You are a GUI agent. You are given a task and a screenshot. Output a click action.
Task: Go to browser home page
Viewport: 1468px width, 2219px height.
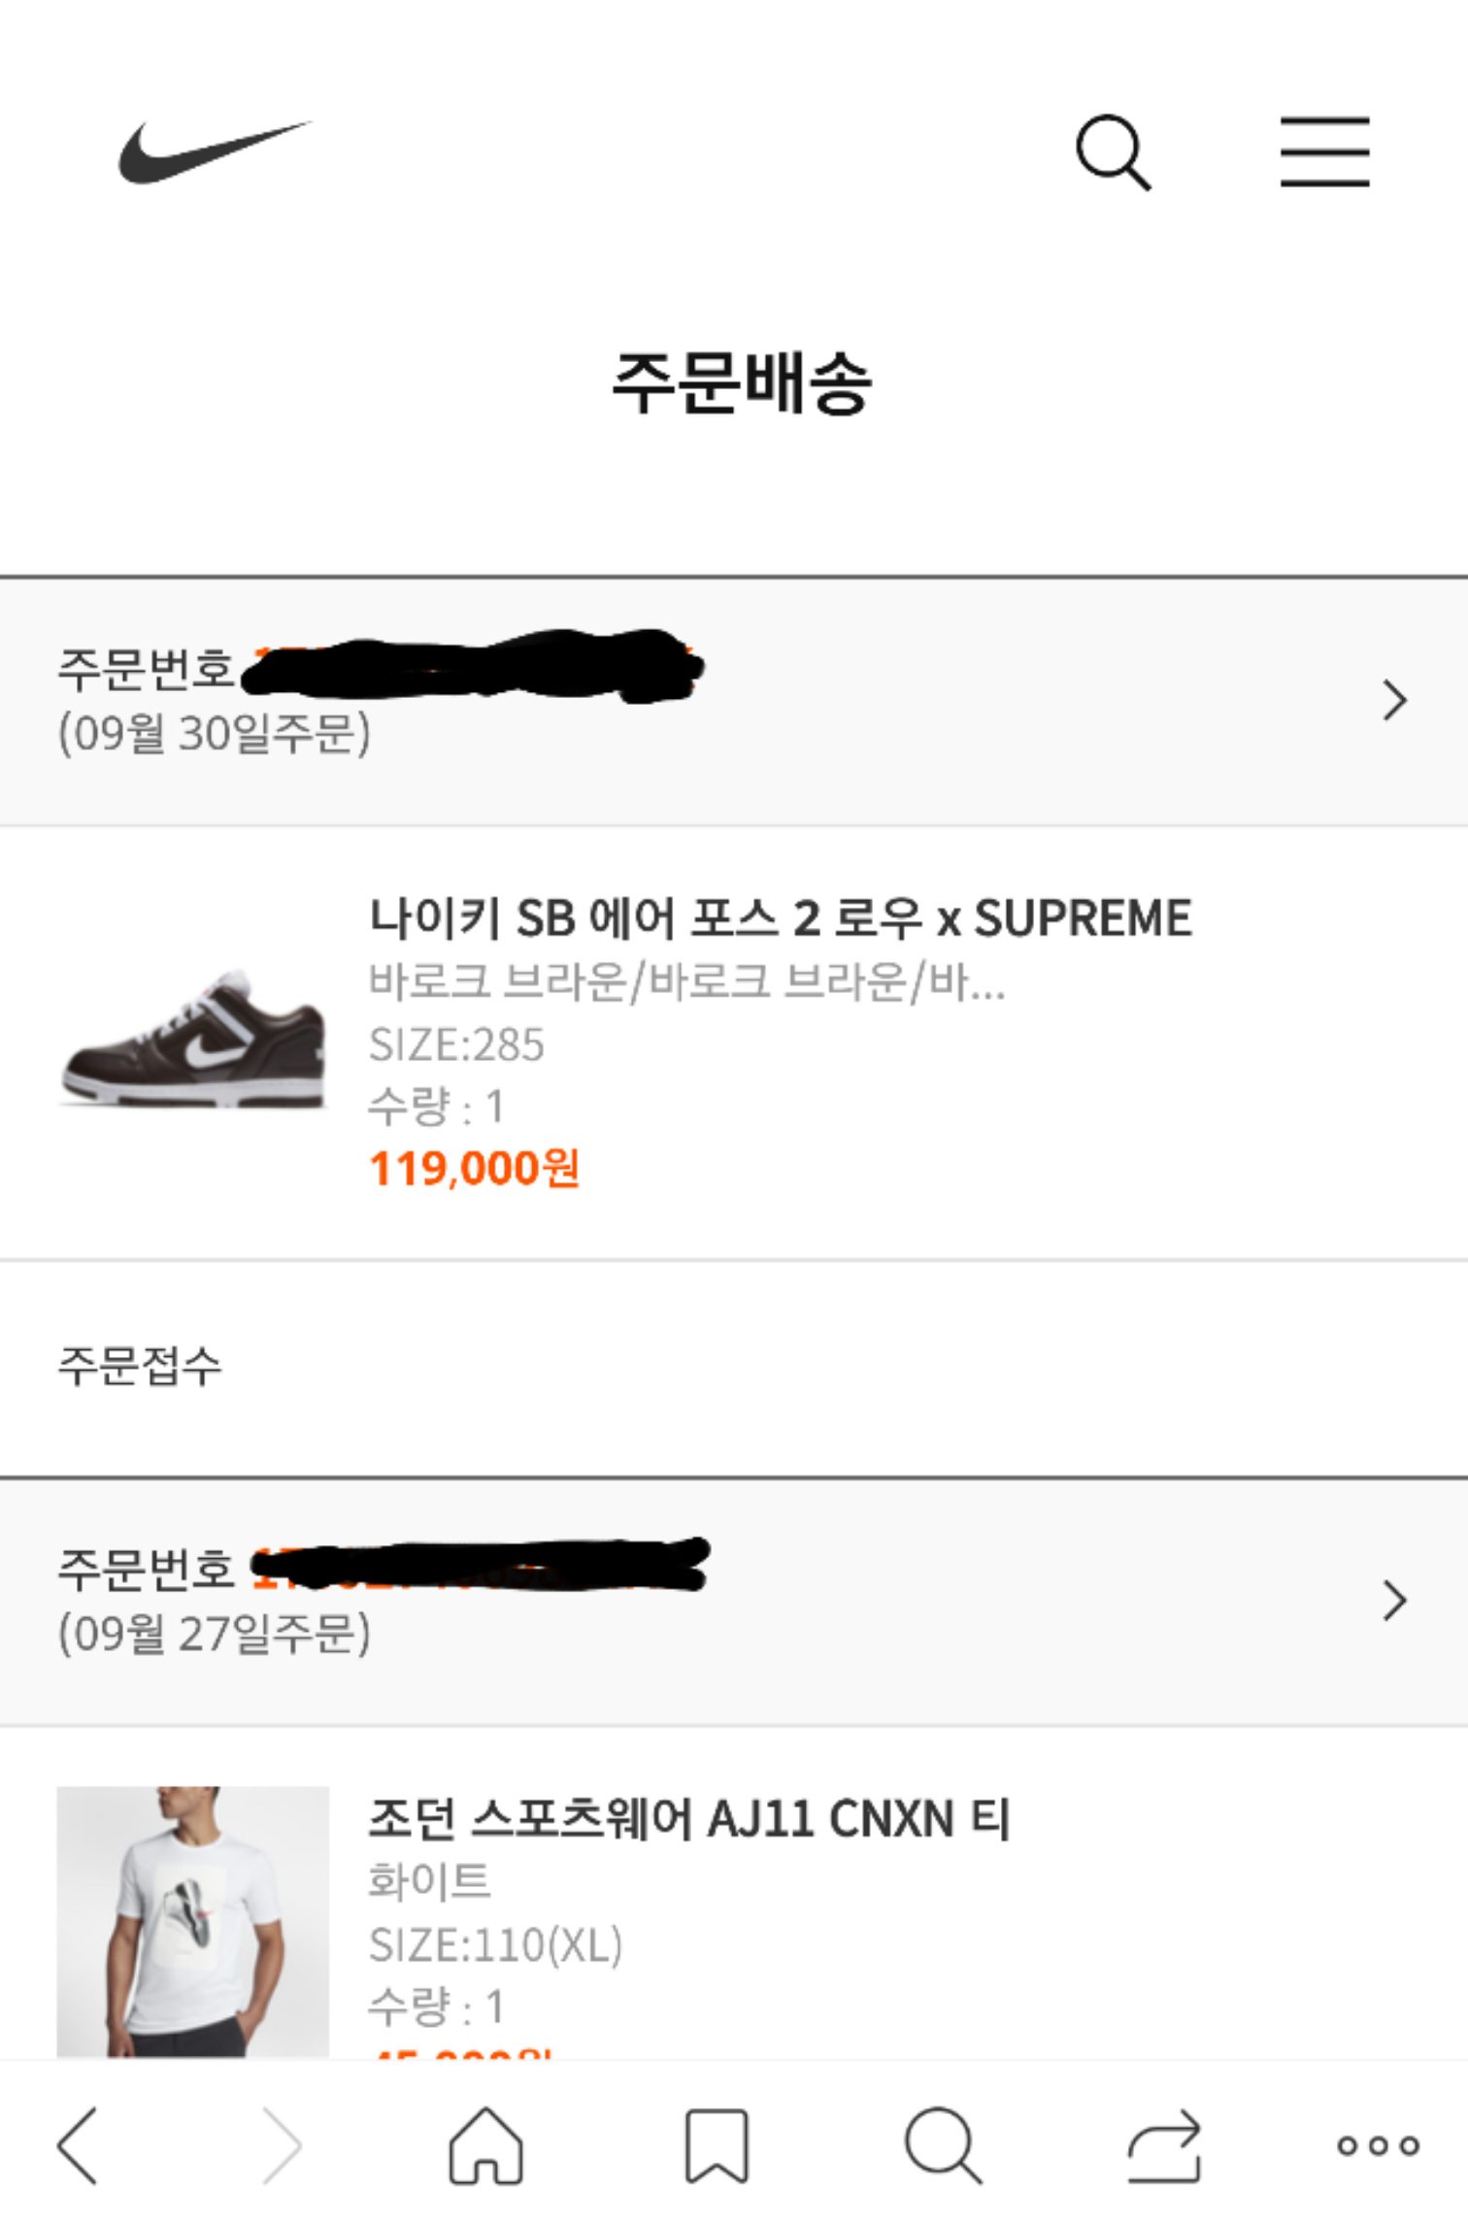(x=485, y=2145)
